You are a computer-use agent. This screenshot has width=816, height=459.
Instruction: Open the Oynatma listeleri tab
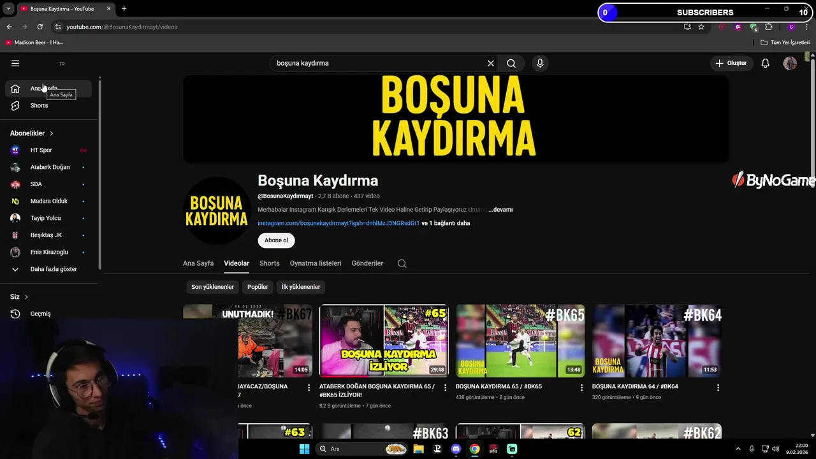point(316,263)
